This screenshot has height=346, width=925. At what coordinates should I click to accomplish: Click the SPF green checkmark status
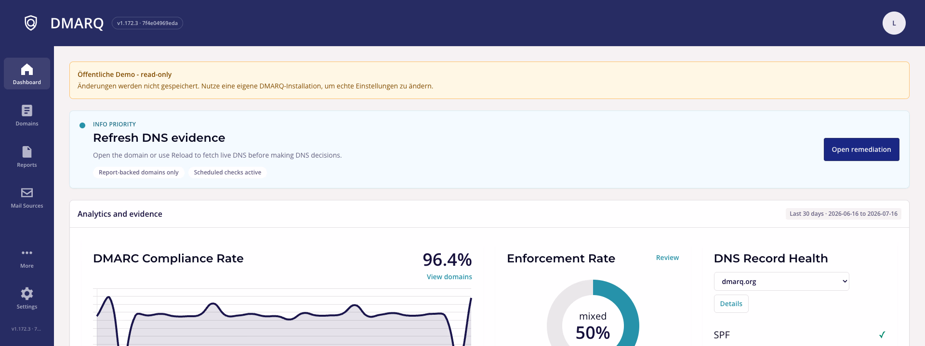882,335
